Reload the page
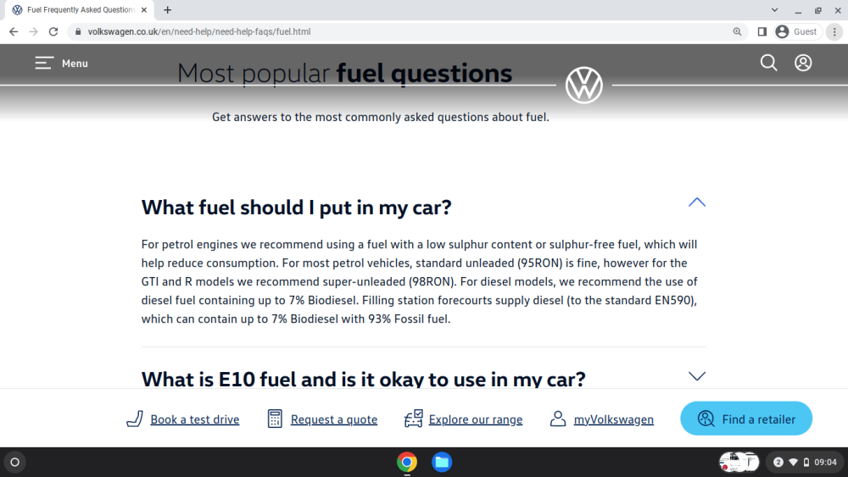 coord(53,32)
